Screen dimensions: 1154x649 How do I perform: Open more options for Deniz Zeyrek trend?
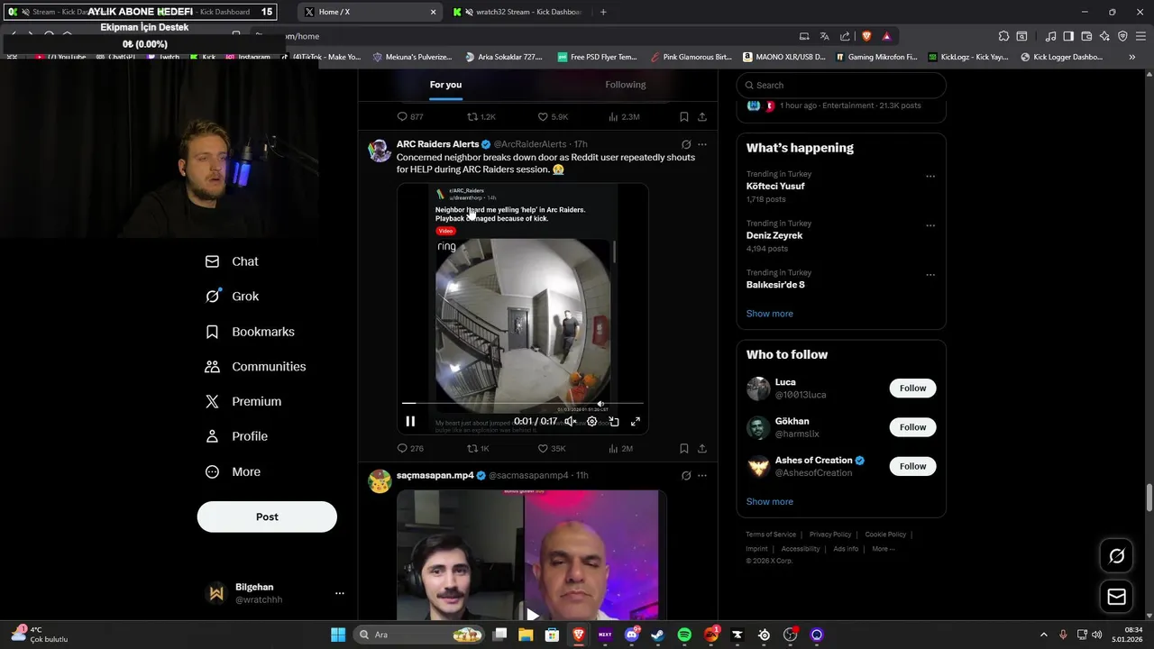tap(930, 226)
